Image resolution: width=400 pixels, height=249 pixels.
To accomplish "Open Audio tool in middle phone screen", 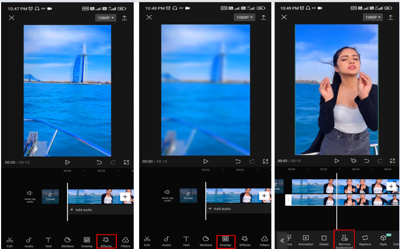I will (x=167, y=241).
